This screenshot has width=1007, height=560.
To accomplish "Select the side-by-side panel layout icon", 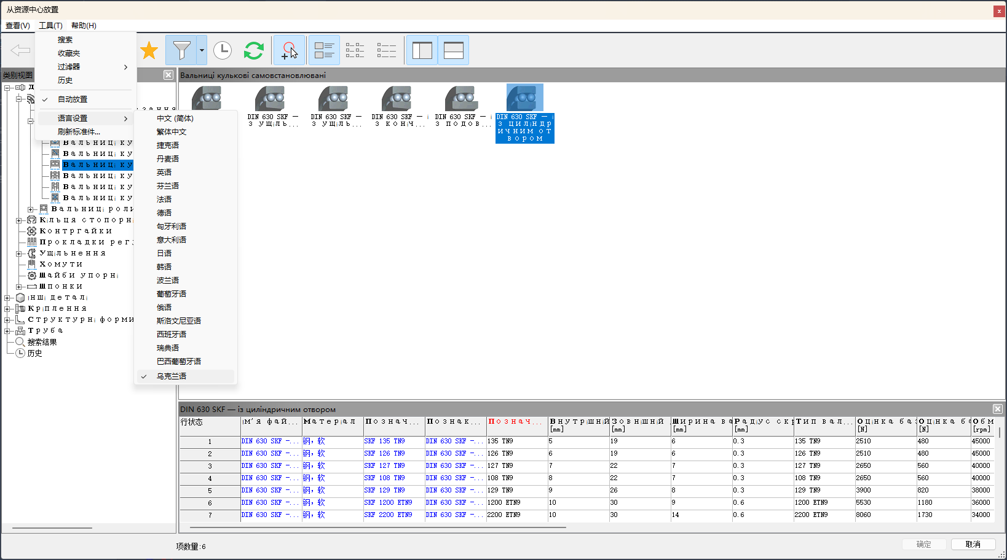I will tap(422, 50).
